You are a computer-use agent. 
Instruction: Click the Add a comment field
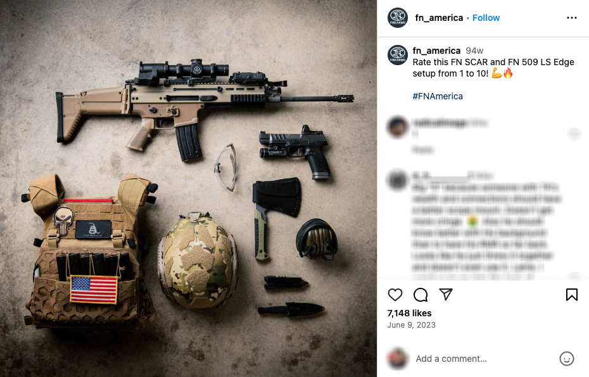pos(484,359)
